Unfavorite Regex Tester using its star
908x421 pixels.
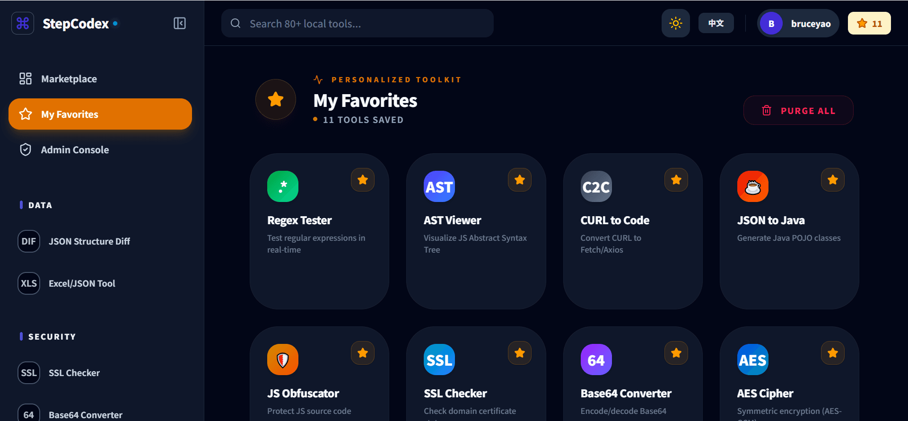pos(363,180)
